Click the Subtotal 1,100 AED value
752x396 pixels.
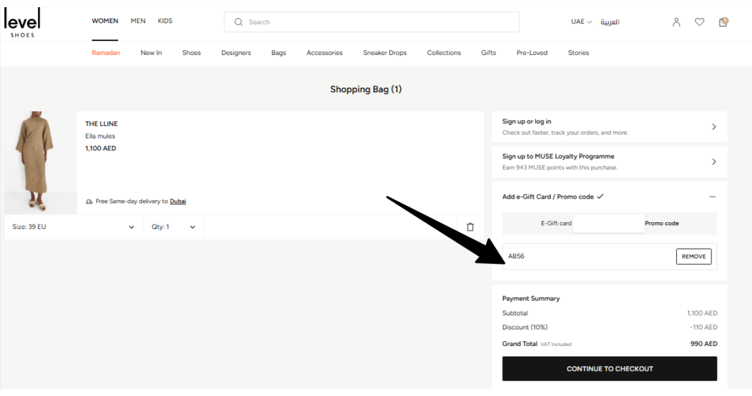[x=702, y=313]
